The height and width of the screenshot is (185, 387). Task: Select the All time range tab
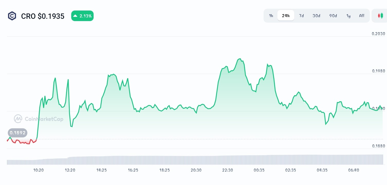(362, 16)
